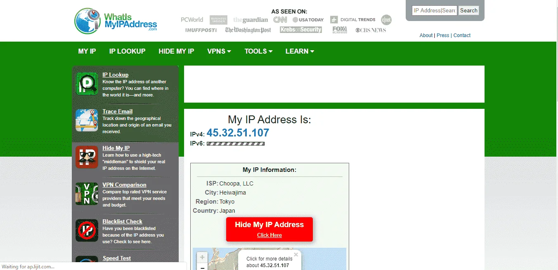Close the map info popup
The width and height of the screenshot is (558, 270).
[x=296, y=255]
